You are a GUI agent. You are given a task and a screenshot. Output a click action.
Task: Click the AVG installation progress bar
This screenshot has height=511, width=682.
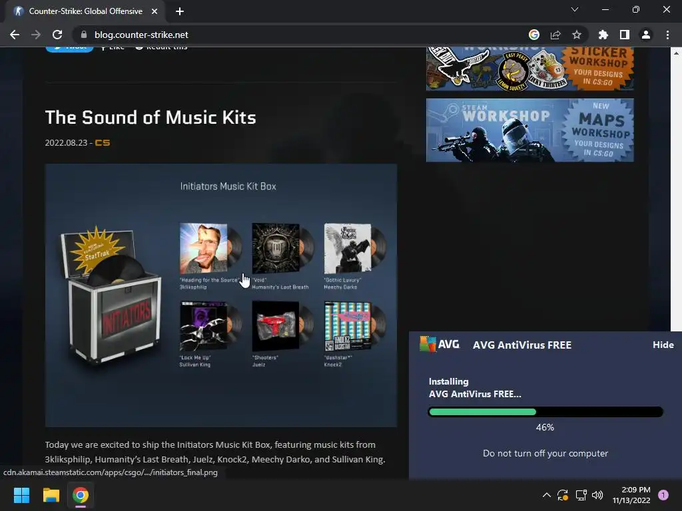click(545, 411)
